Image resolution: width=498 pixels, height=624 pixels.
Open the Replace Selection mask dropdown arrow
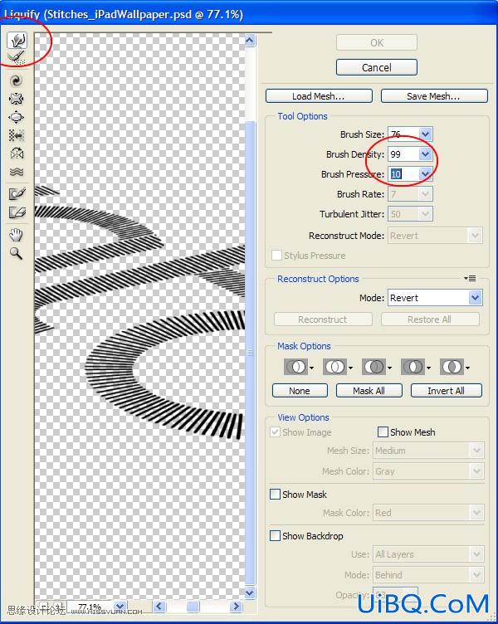click(x=311, y=368)
